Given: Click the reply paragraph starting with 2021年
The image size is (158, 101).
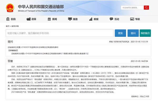Looking at the screenshot, I should (x=63, y=92).
